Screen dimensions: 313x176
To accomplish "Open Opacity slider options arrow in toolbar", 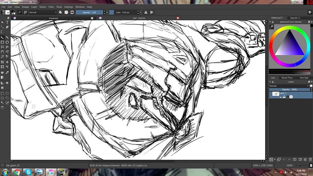I will point(107,13).
